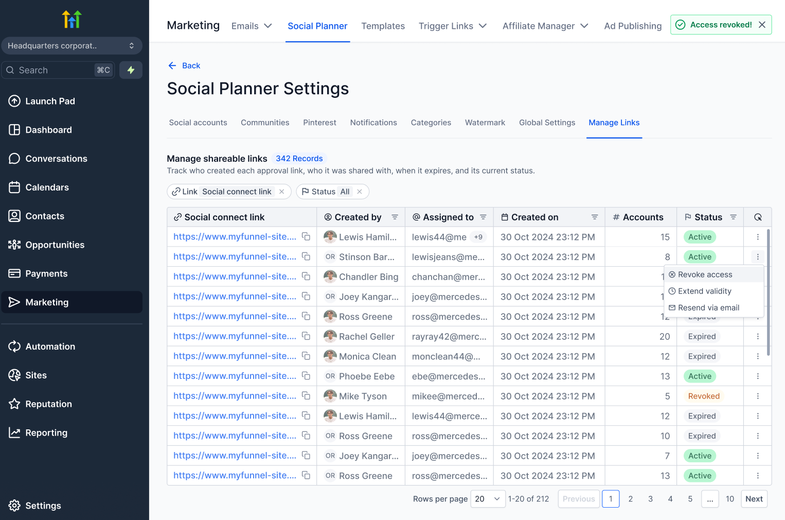785x520 pixels.
Task: Copy link in Rachel Geller row
Action: [x=306, y=336]
